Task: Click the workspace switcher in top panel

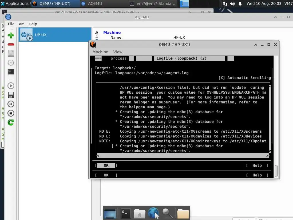Action: (184, 3)
